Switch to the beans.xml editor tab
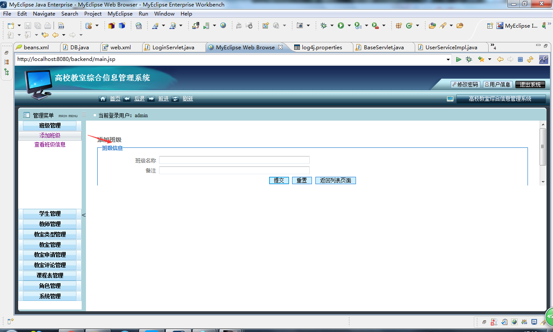The image size is (553, 332). [36, 48]
